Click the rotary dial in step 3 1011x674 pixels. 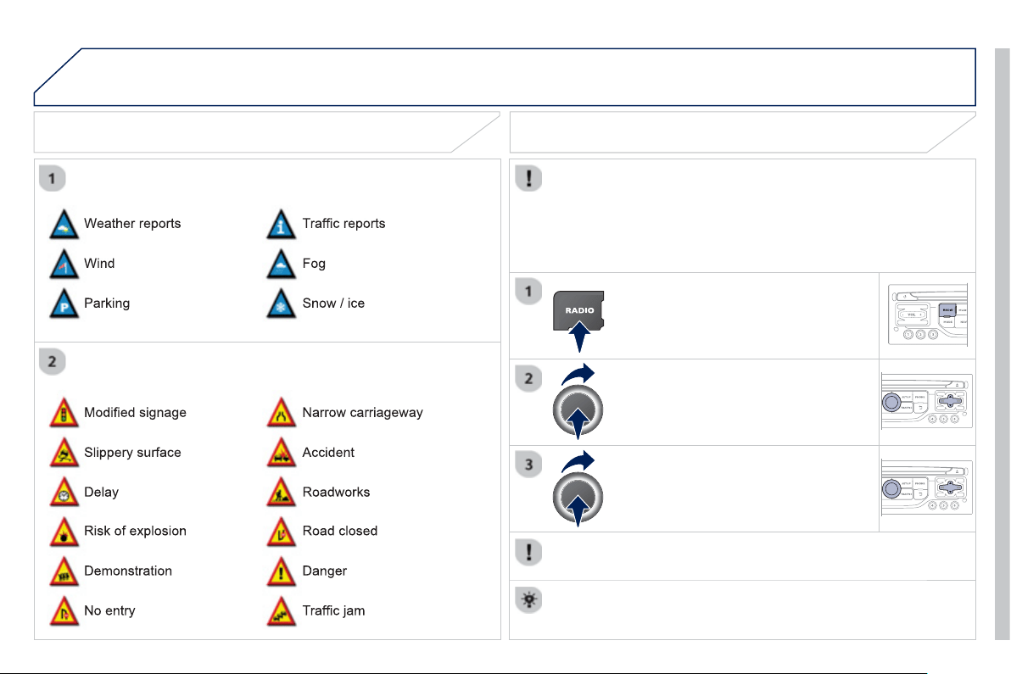(x=578, y=498)
